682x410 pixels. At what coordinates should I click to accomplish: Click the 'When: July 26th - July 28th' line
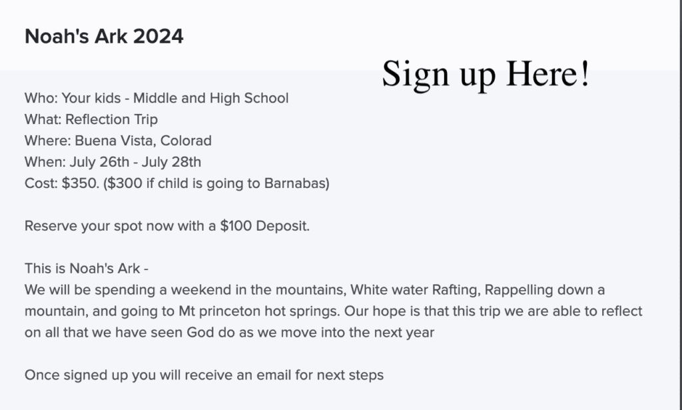click(x=113, y=162)
